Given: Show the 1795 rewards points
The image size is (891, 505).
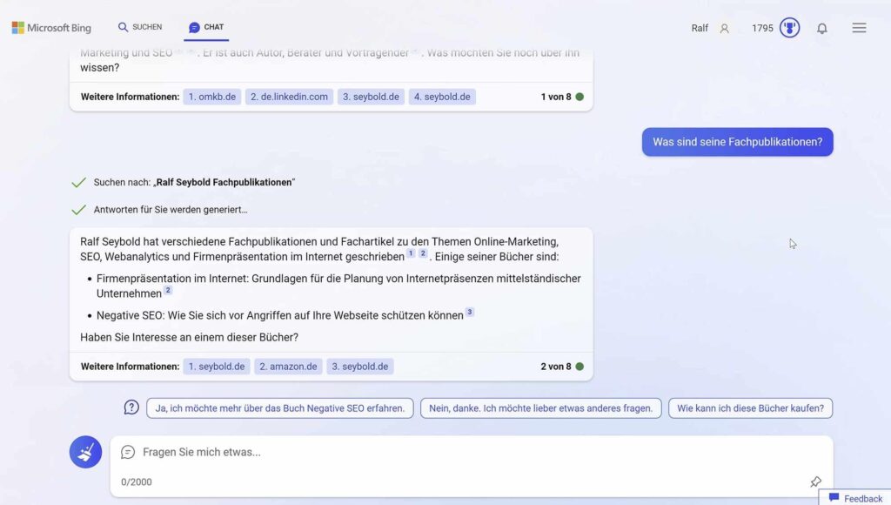Looking at the screenshot, I should click(762, 28).
